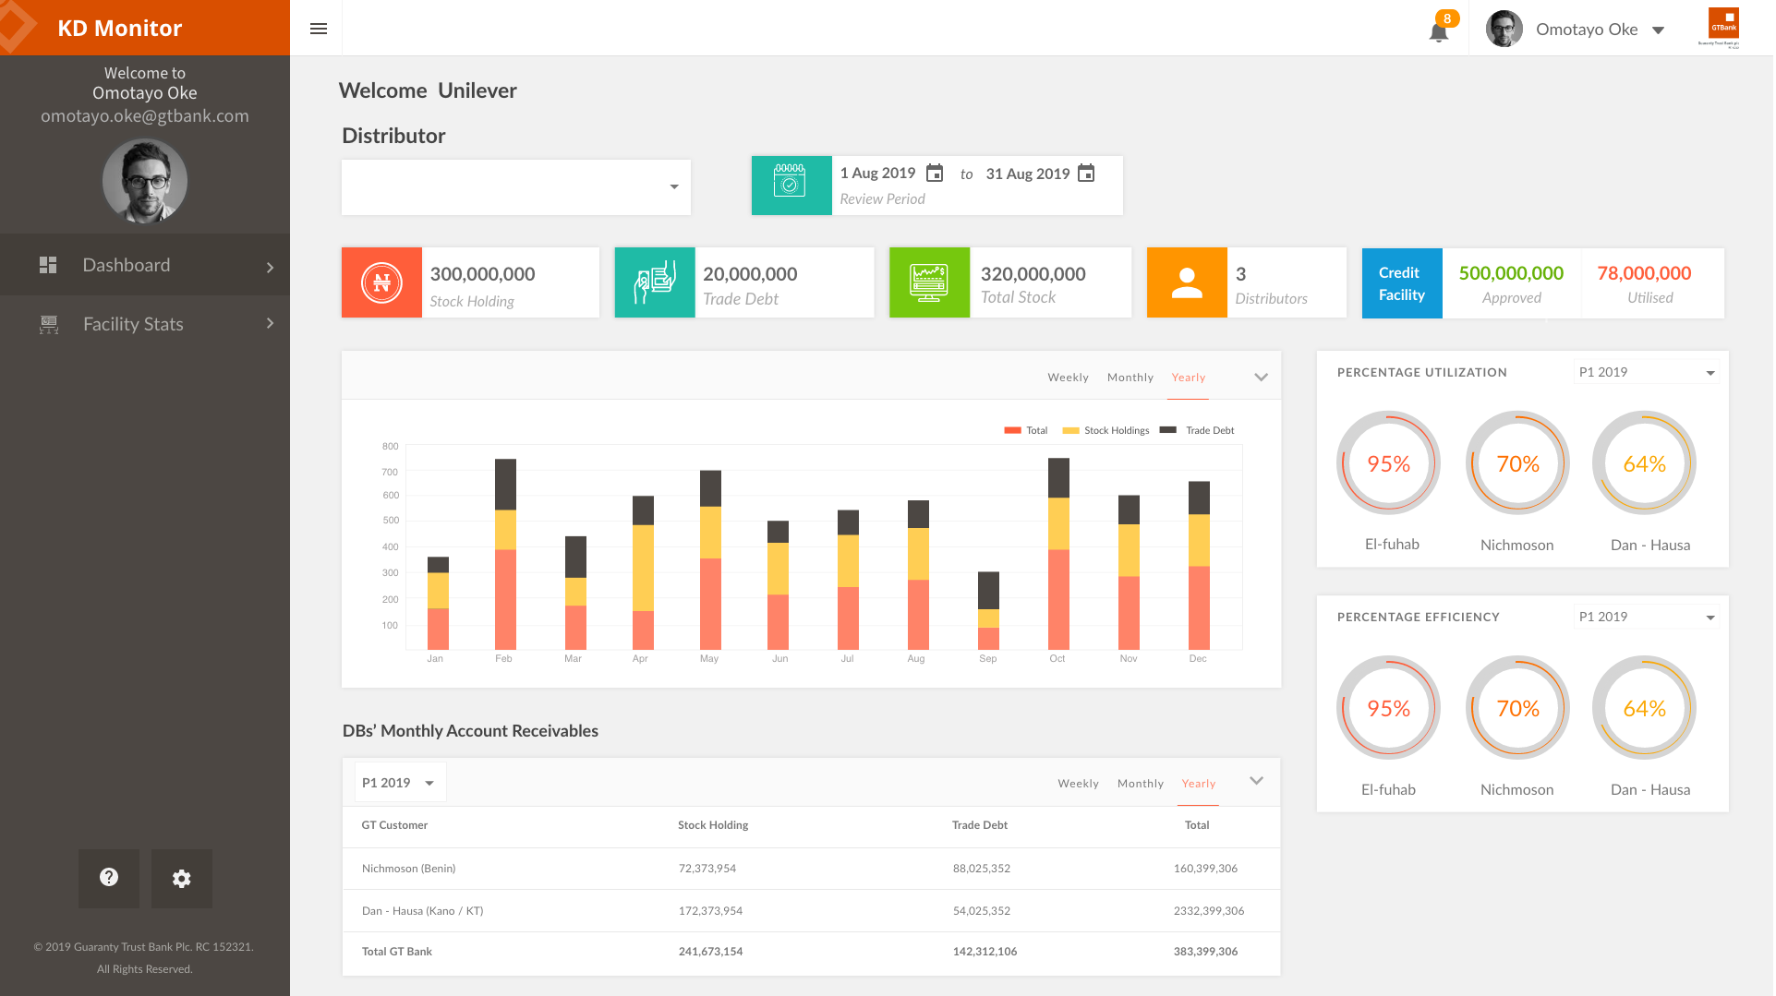This screenshot has height=996, width=1776.
Task: Click the Dan - Hausa utilization gauge
Action: 1645,463
